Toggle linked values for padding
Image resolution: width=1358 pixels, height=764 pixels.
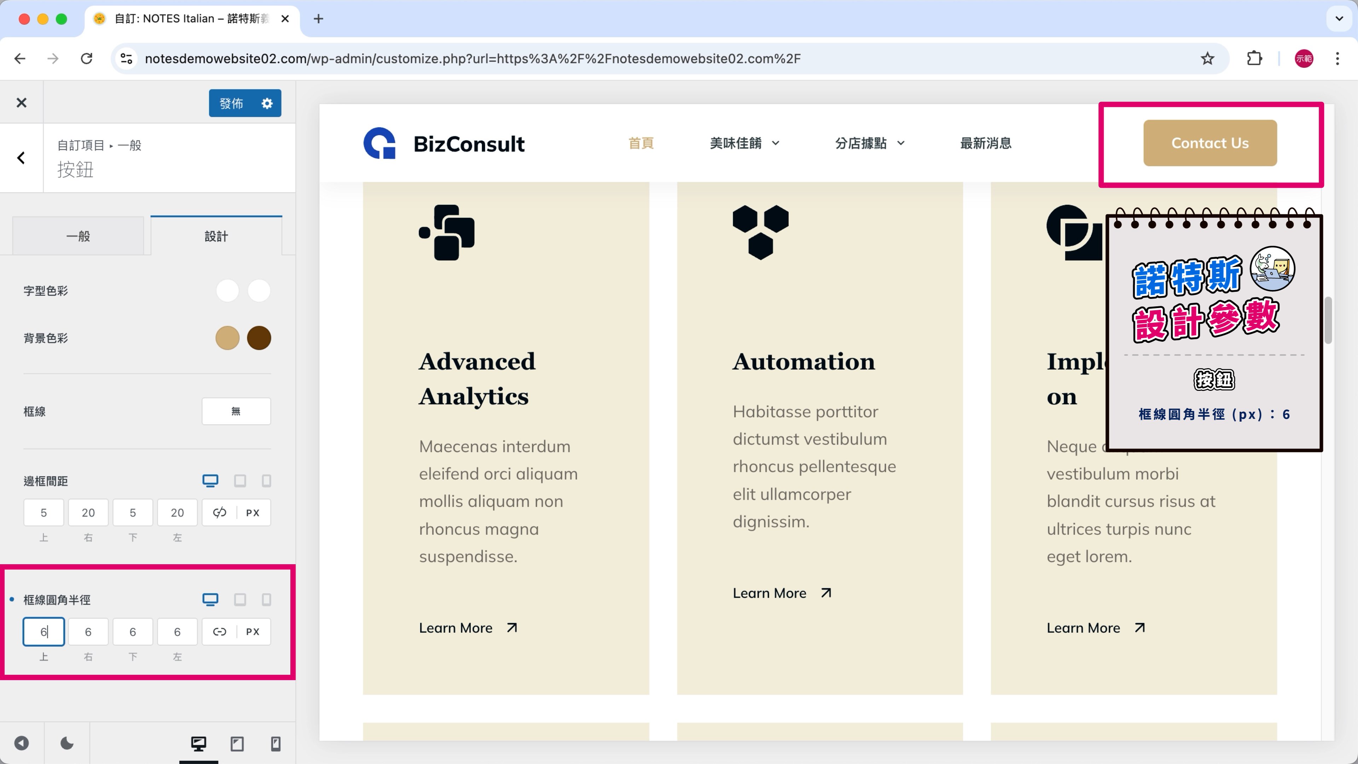pyautogui.click(x=219, y=513)
